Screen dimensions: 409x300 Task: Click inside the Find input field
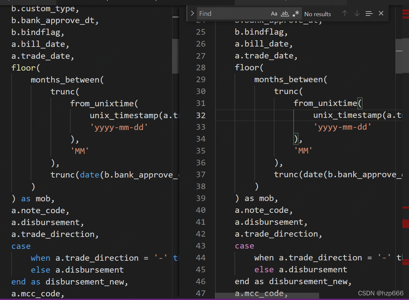(x=231, y=14)
